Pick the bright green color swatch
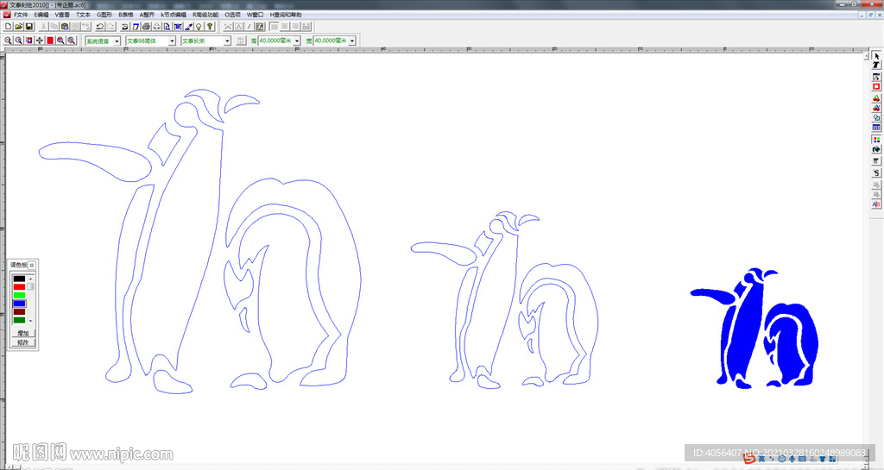Image resolution: width=884 pixels, height=470 pixels. 19,295
